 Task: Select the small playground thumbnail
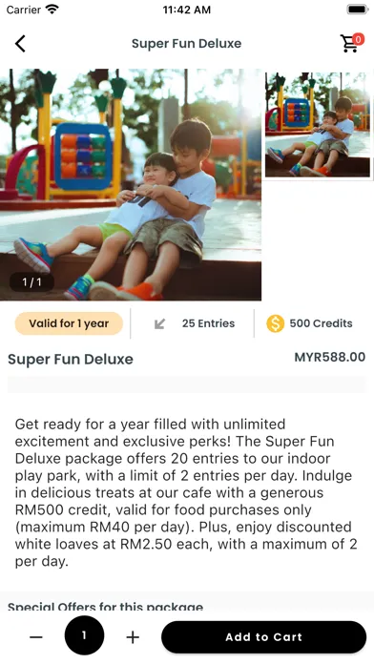pos(318,124)
